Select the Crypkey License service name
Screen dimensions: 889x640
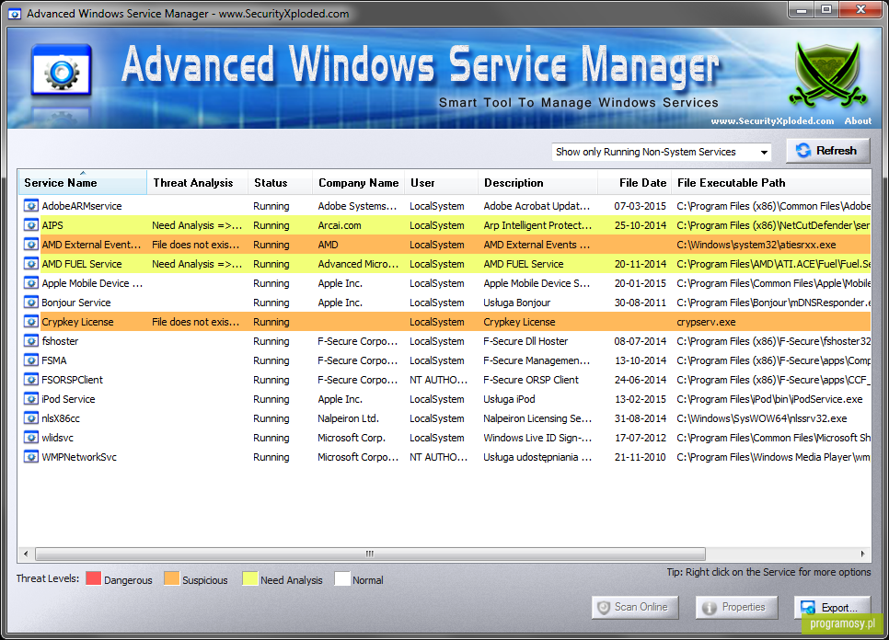pyautogui.click(x=77, y=322)
